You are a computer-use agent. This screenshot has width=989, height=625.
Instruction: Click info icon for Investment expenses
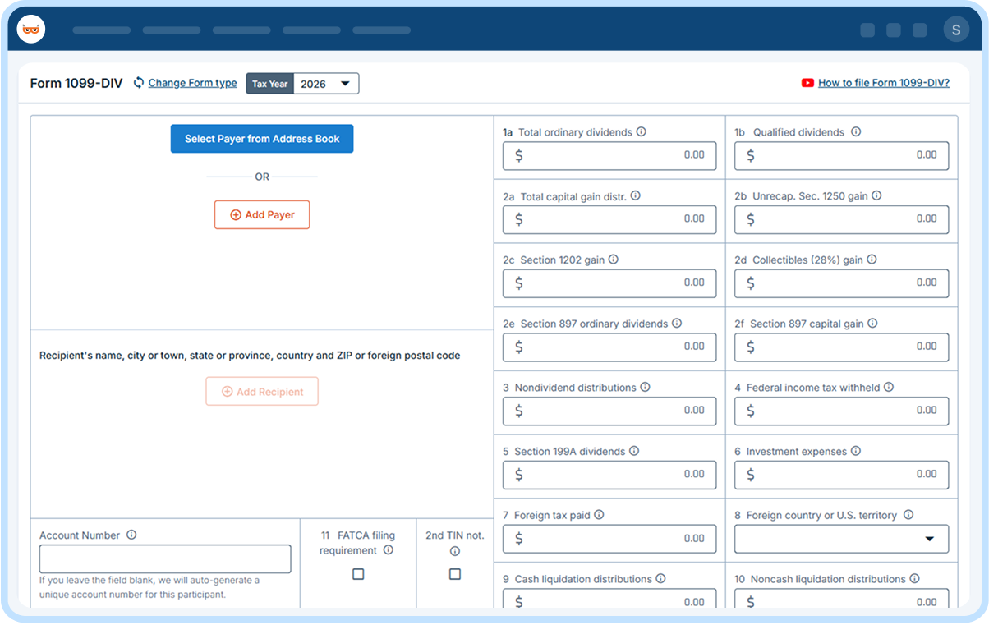pos(856,452)
